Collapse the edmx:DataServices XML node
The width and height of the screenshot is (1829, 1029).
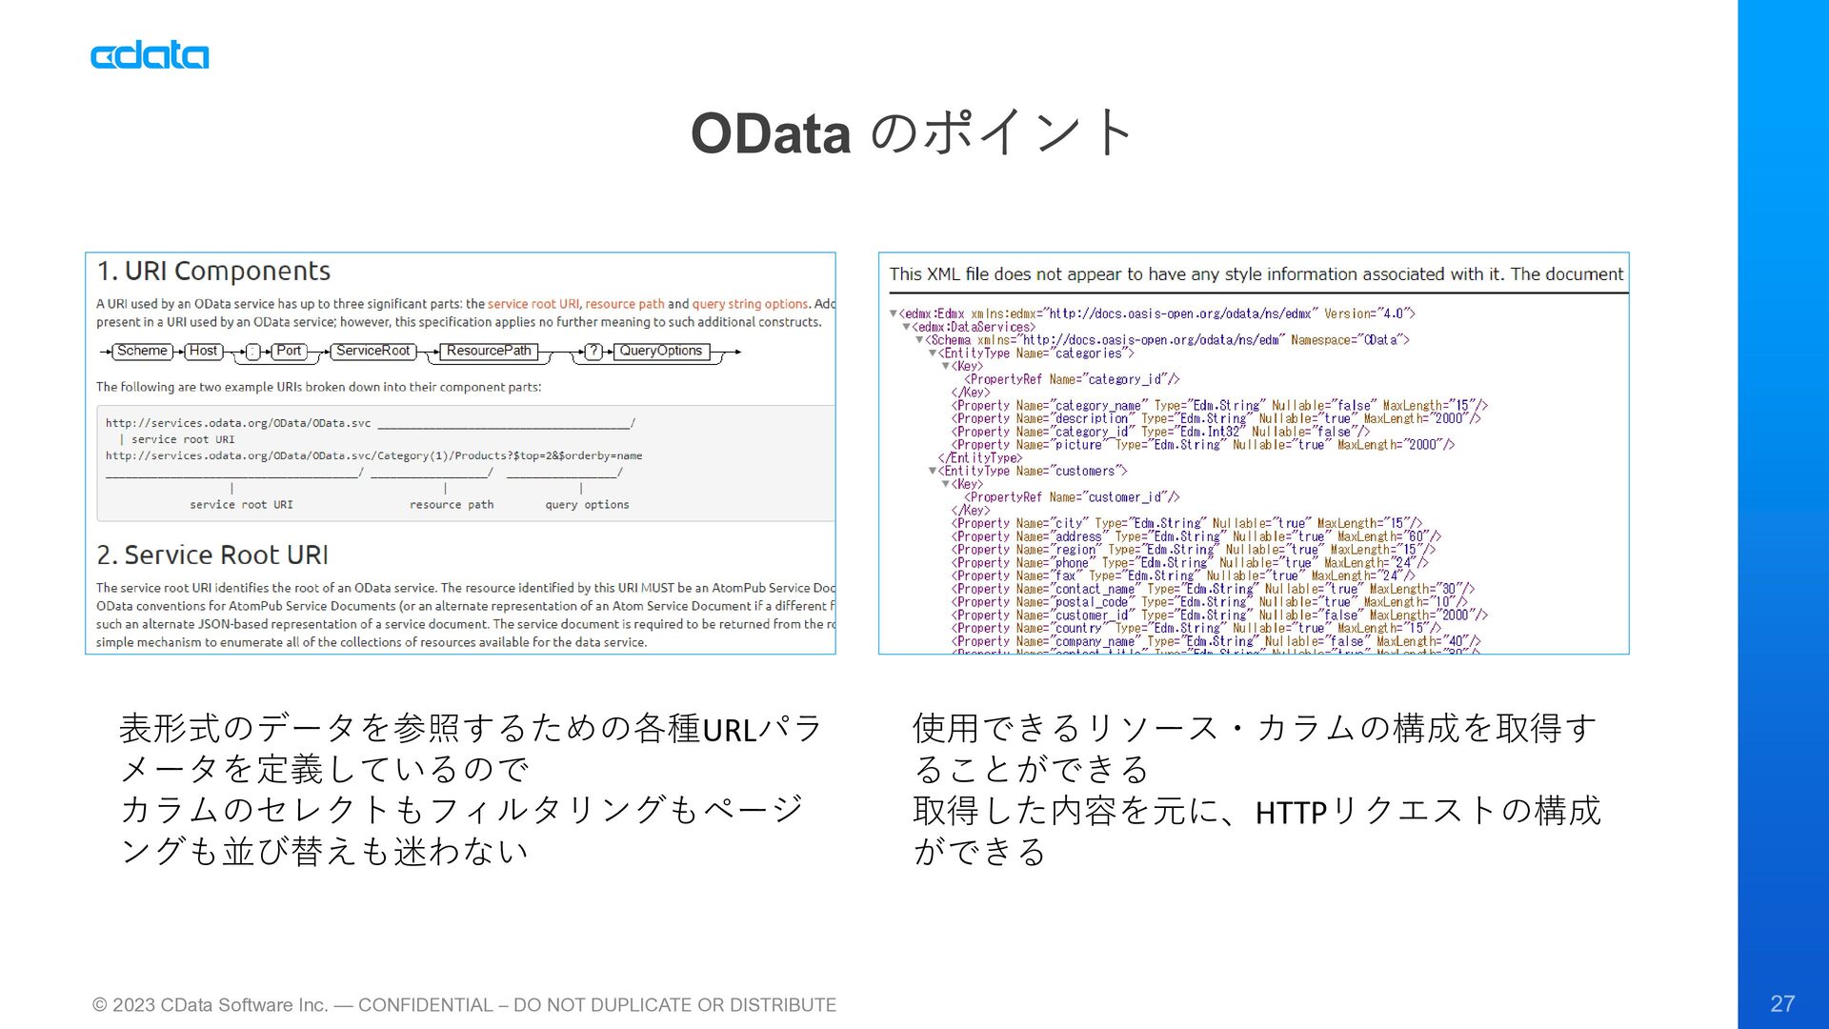[907, 327]
